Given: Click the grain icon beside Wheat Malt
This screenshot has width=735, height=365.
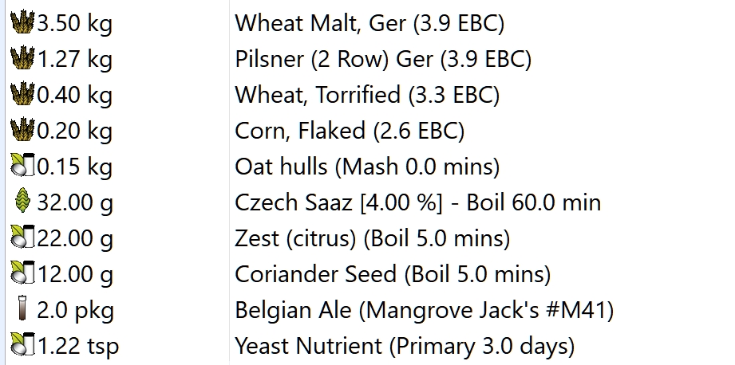Looking at the screenshot, I should (x=22, y=22).
